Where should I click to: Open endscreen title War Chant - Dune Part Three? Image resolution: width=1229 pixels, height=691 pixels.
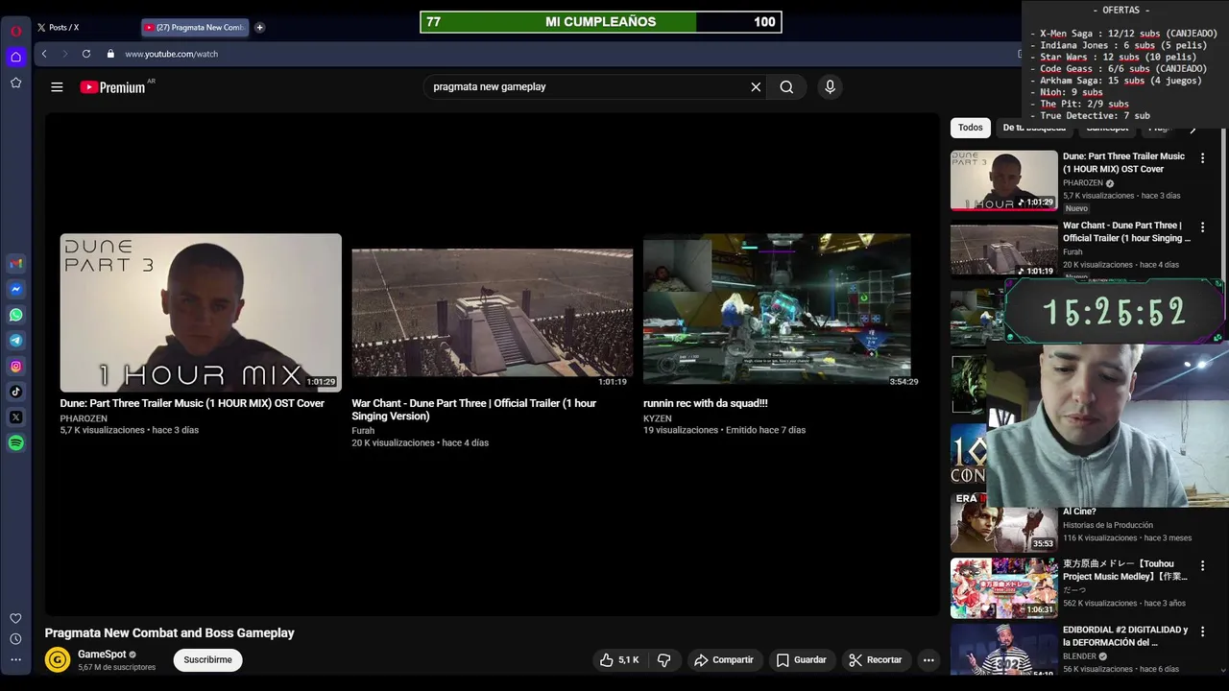[473, 410]
